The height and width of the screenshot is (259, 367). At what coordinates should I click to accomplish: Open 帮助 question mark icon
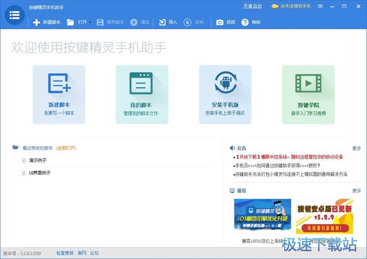pyautogui.click(x=245, y=22)
